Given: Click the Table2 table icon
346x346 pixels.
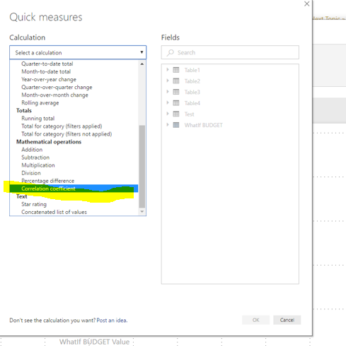Looking at the screenshot, I should 176,81.
